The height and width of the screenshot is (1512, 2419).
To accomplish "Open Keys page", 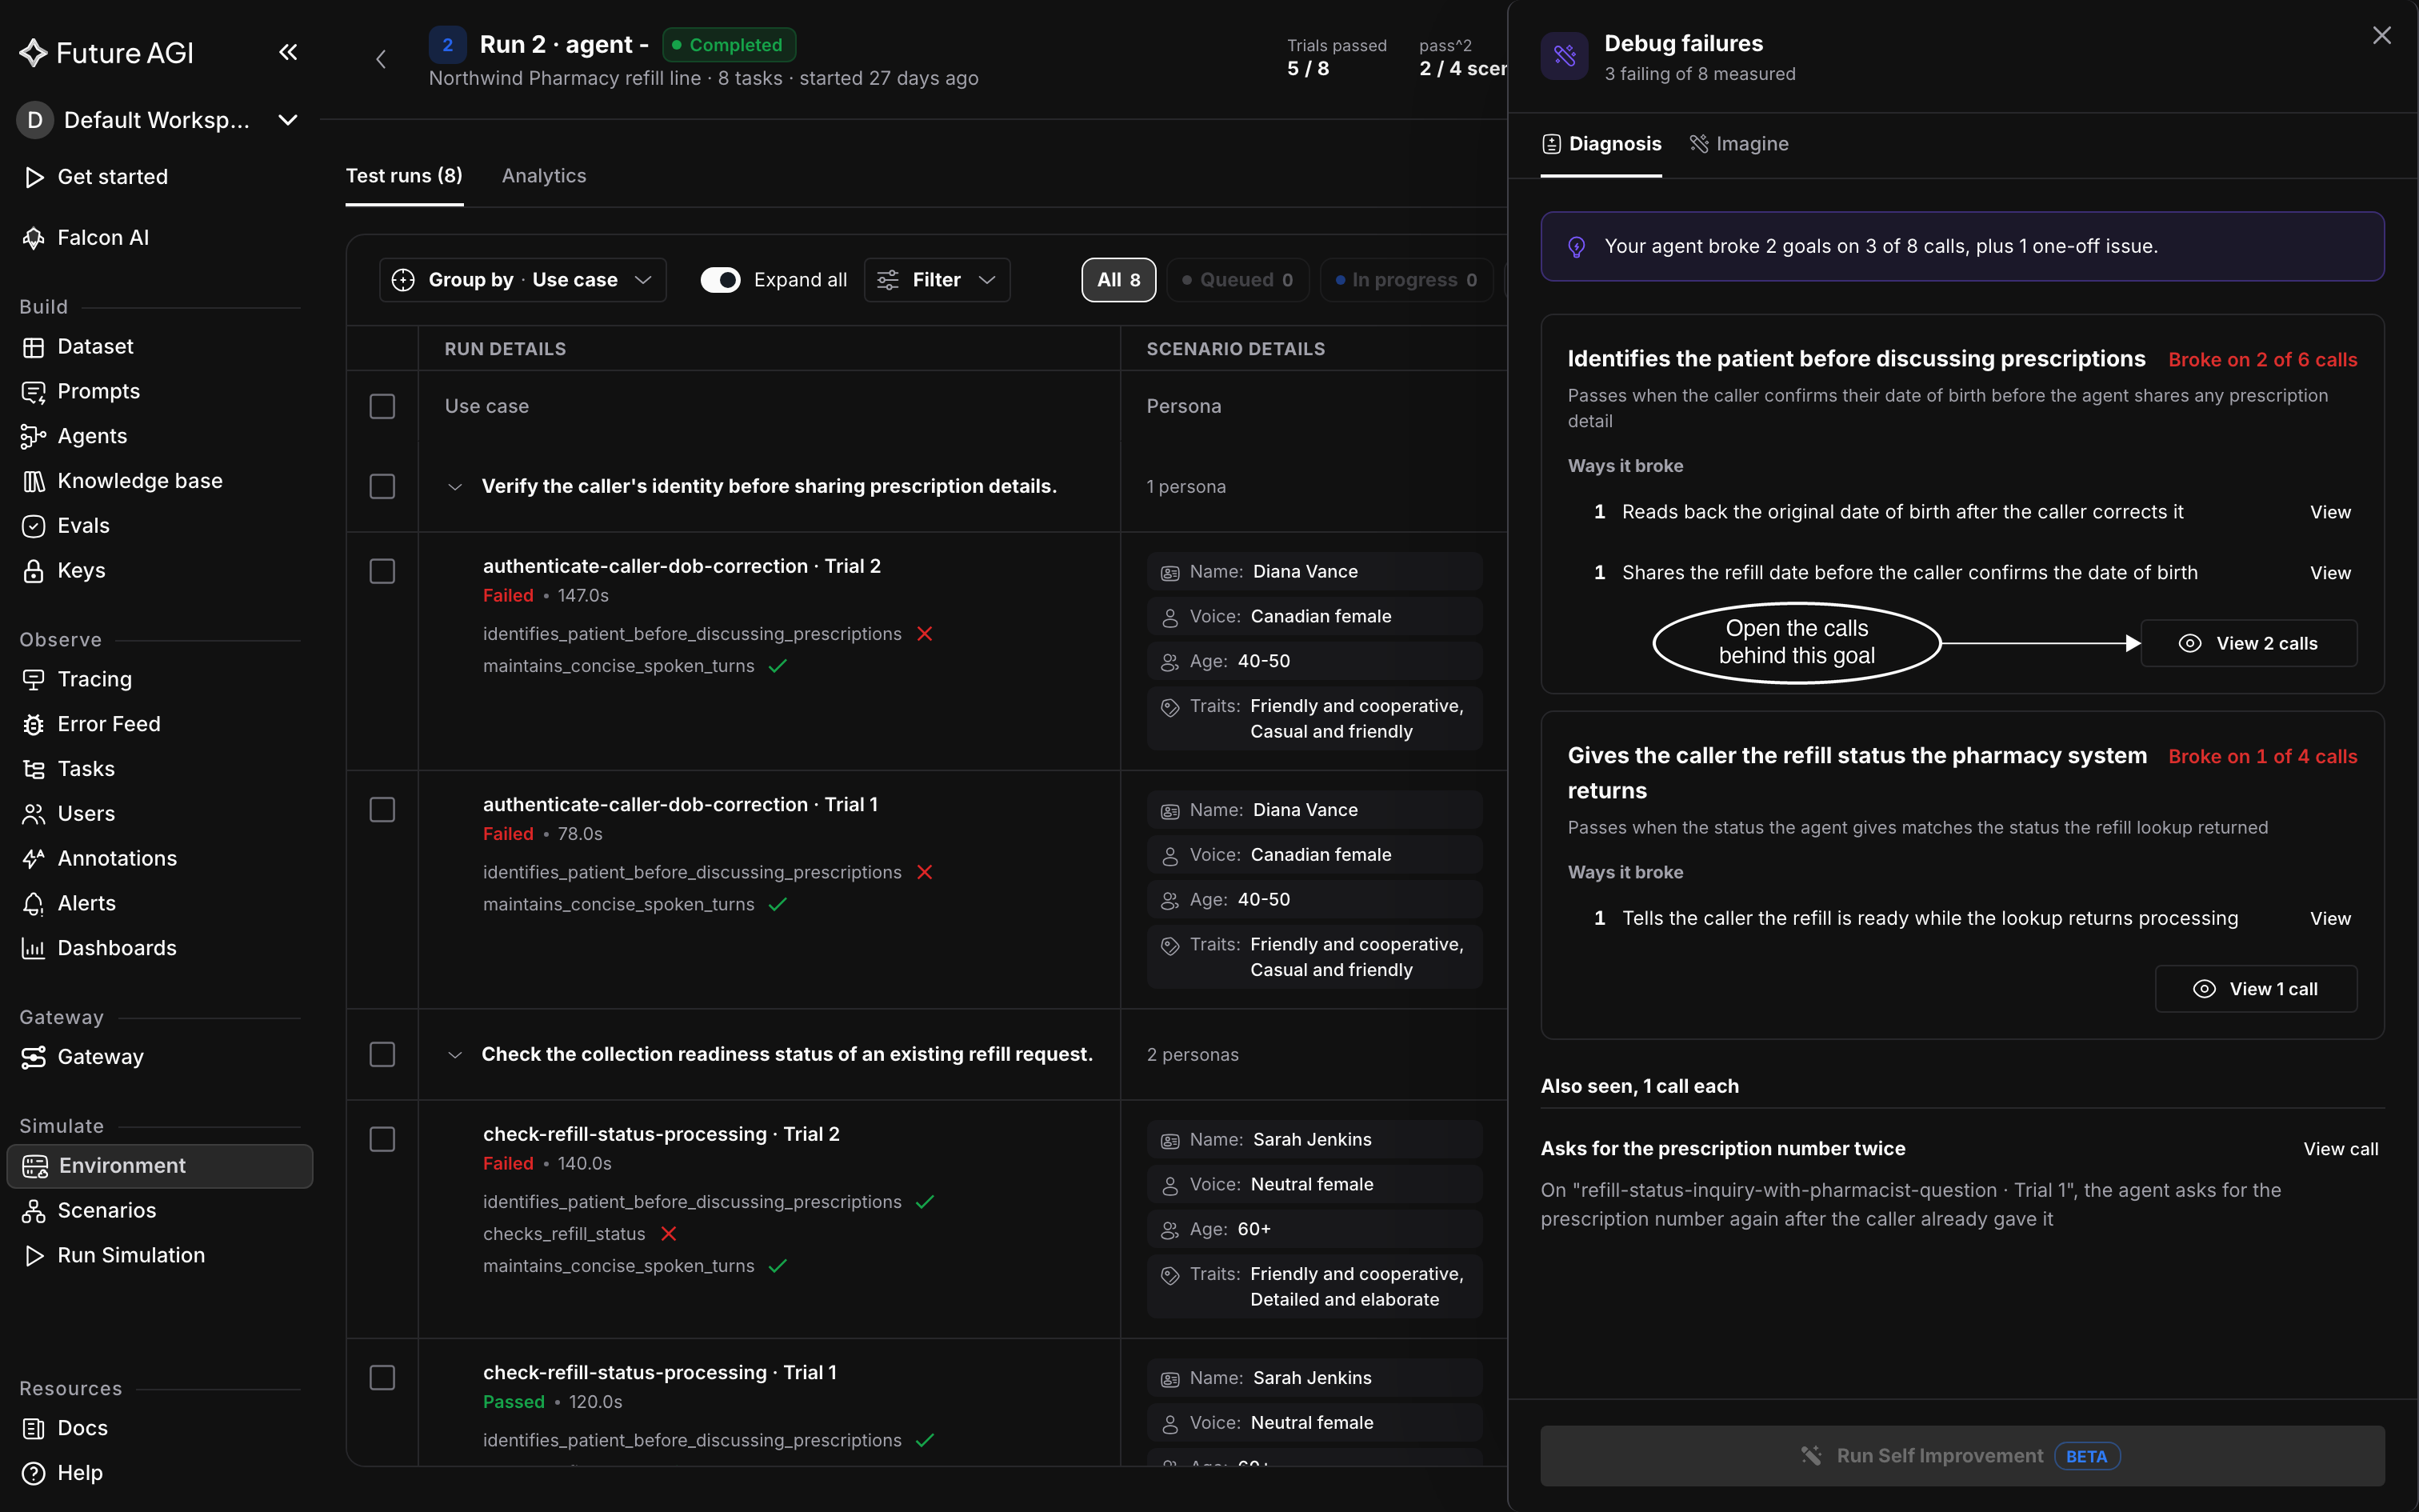I will [81, 571].
